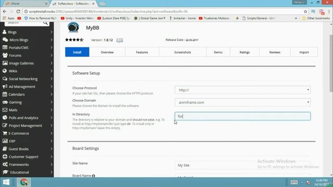This screenshot has width=333, height=187.
Task: Click the Educational graduation cap icon
Action: click(6, 172)
